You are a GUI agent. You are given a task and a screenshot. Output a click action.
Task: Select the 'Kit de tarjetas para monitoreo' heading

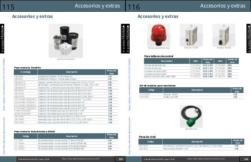pyautogui.click(x=158, y=86)
